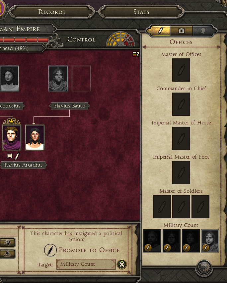Select the first Master of Soldiers slot
This screenshot has height=283, width=227.
(x=162, y=207)
